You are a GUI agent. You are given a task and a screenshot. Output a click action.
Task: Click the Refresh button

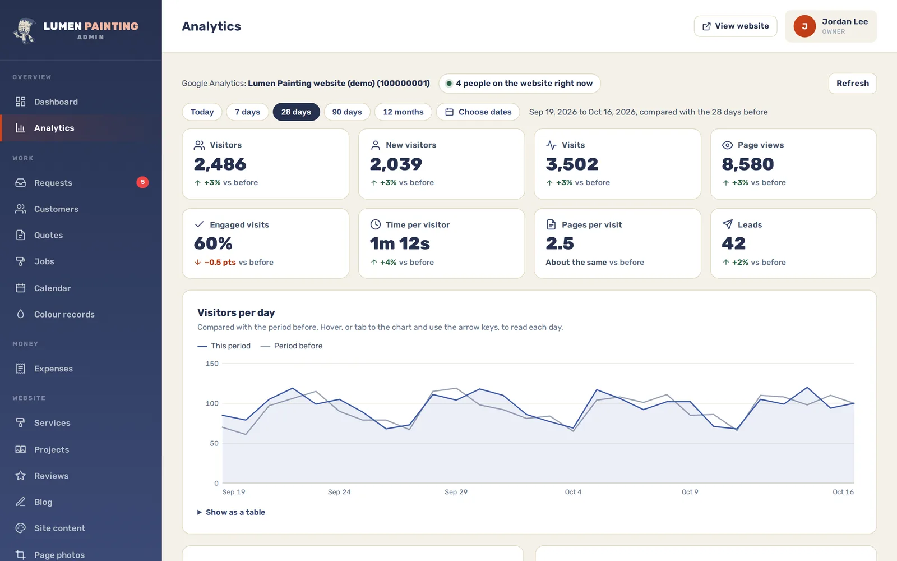[x=853, y=83]
